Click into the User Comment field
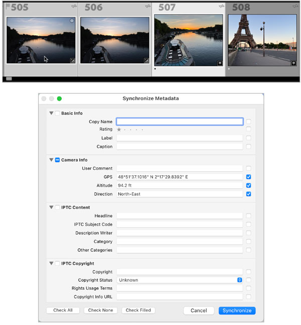The height and width of the screenshot is (325, 301). pos(180,168)
